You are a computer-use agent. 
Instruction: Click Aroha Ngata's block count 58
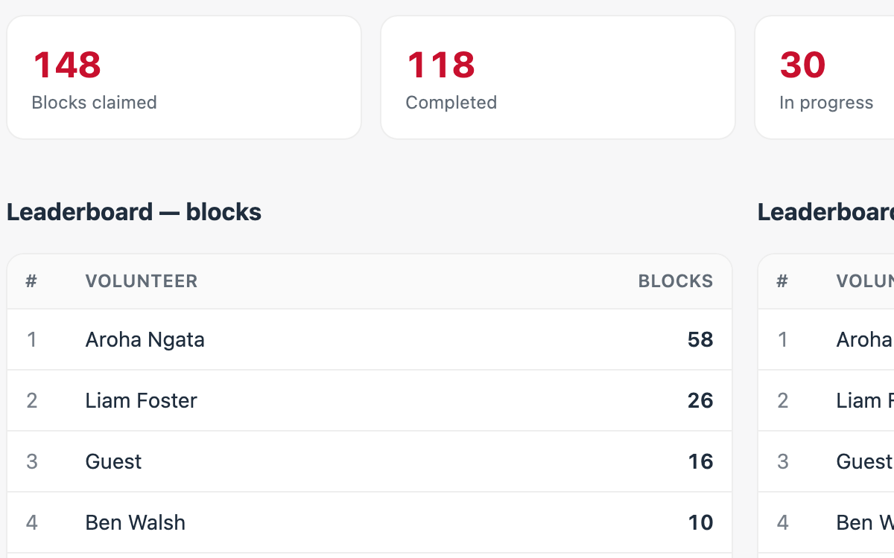(700, 340)
